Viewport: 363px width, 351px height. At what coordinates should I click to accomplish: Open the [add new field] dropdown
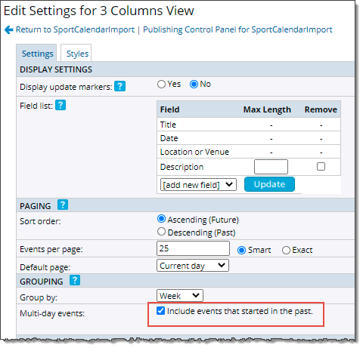pos(198,185)
